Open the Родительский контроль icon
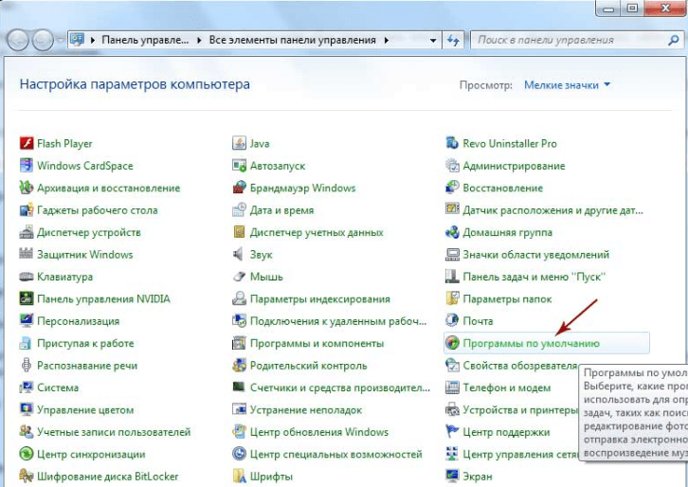The height and width of the screenshot is (487, 688). (239, 366)
